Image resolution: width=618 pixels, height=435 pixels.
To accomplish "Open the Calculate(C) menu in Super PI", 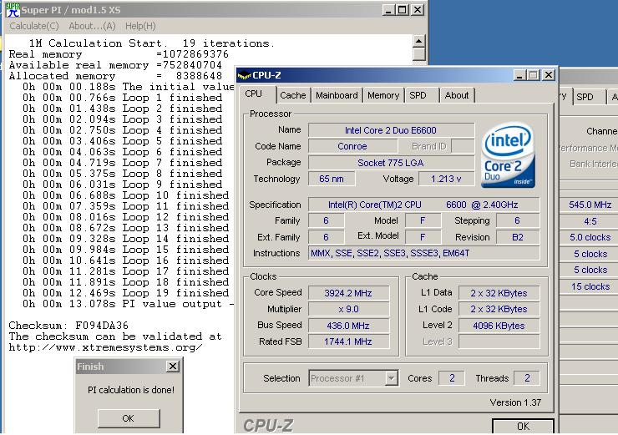I will click(34, 26).
